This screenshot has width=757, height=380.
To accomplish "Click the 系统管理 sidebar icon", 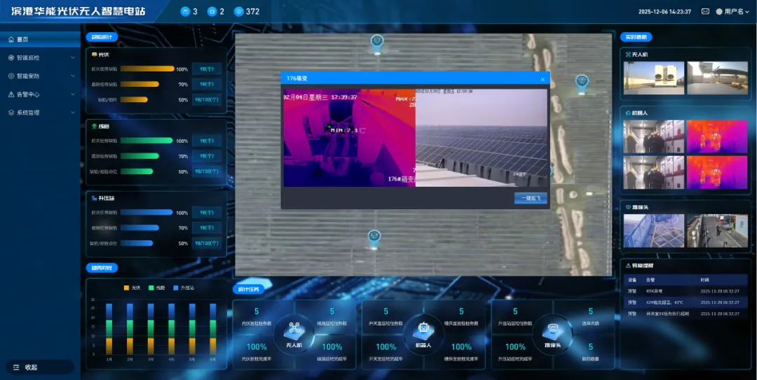I will [11, 113].
